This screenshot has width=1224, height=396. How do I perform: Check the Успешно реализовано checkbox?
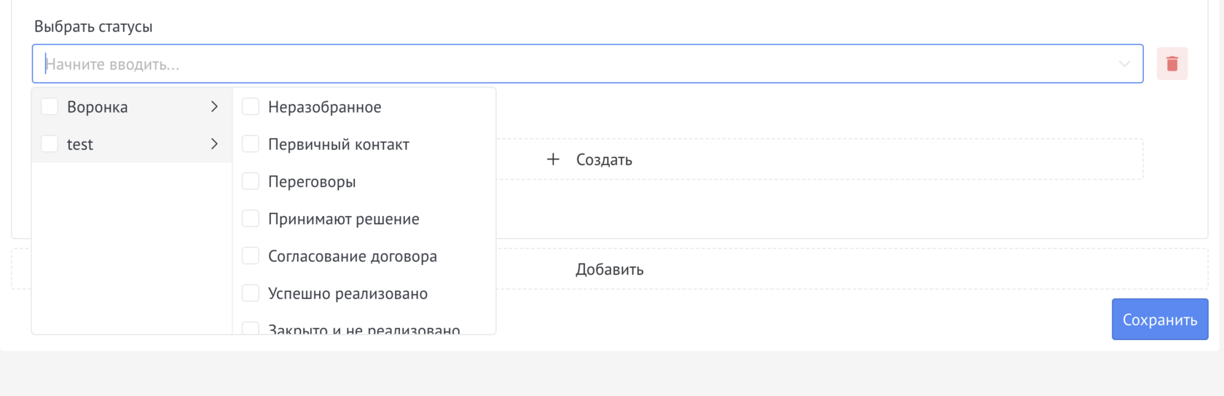tap(251, 293)
